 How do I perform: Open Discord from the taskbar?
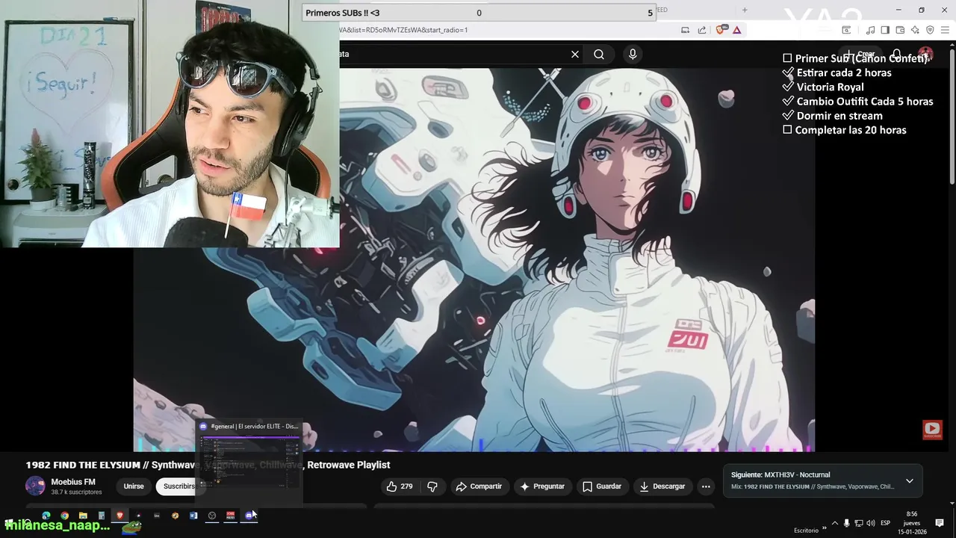249,516
